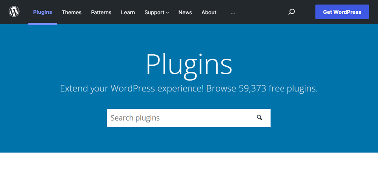Open the Plugins nav tab
Screen dimensions: 378x187
point(42,12)
